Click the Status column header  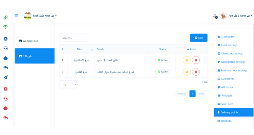pos(163,49)
